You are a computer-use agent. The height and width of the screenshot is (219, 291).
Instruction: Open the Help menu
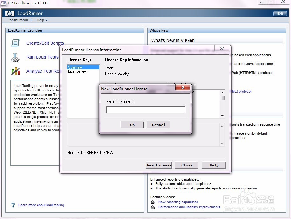(x=43, y=20)
